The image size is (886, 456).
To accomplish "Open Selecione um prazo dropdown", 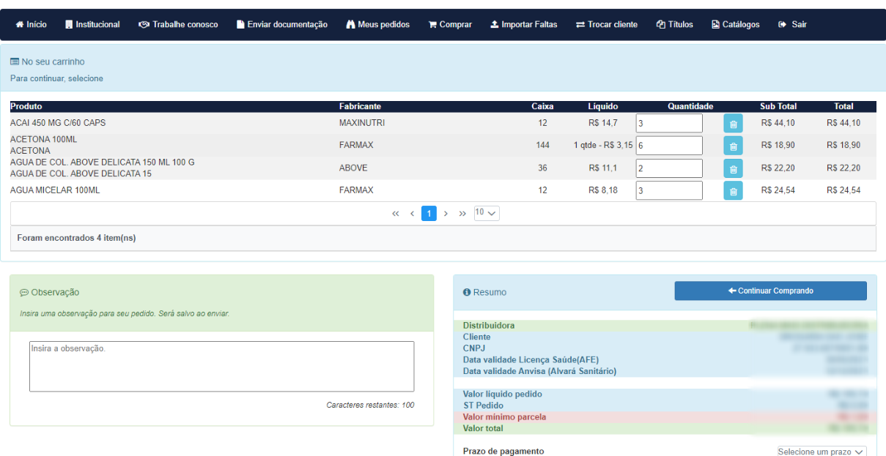I will point(822,452).
